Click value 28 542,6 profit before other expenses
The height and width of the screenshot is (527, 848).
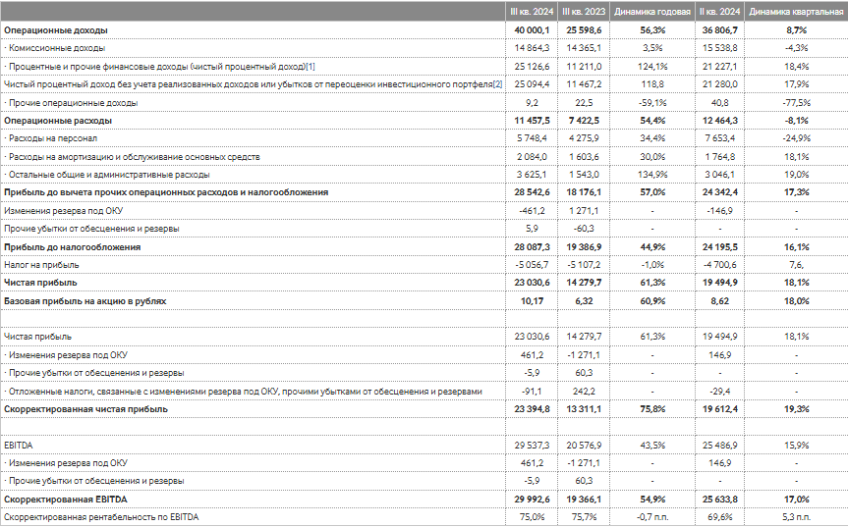532,192
